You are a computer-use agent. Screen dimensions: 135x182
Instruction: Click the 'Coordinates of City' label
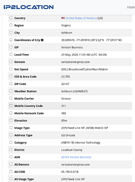point(27,40)
